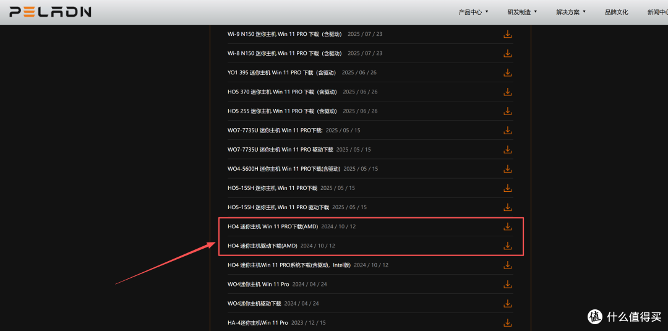Download HO4 迷你主机驱动 (AMD)
The height and width of the screenshot is (331, 668).
tap(507, 246)
